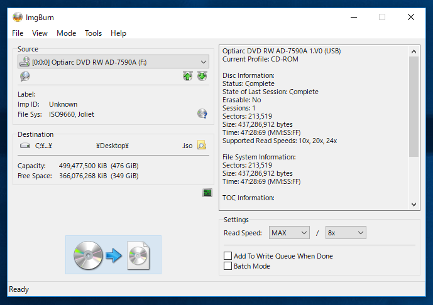433x305 pixels.
Task: Click the Free Space '366,076,268 KiB' value
Action: pyautogui.click(x=83, y=176)
